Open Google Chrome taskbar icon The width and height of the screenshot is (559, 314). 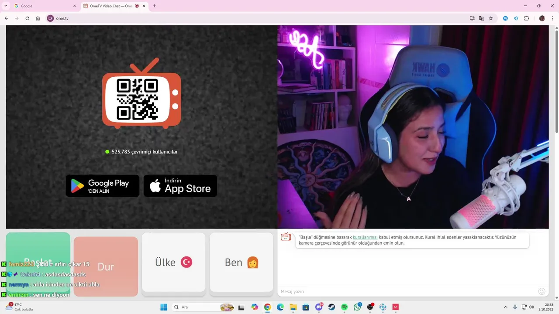(267, 307)
